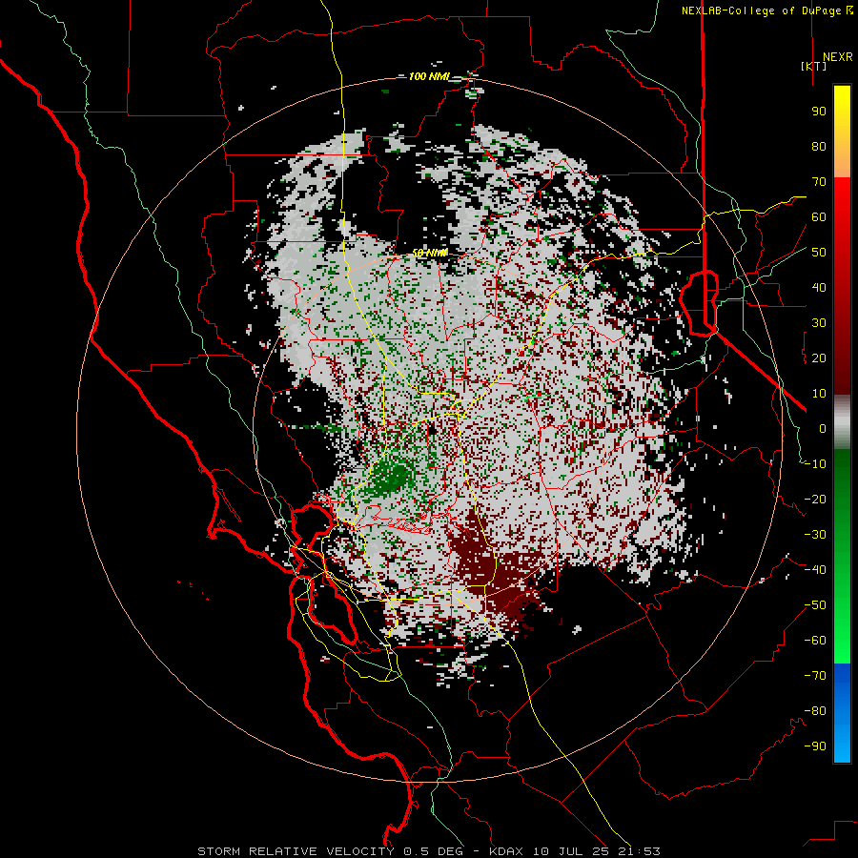Pick the gray zero-velocity segment of the color bar
The image size is (858, 858).
842,422
